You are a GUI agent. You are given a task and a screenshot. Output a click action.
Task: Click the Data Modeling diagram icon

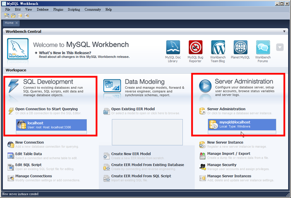[x=112, y=85]
